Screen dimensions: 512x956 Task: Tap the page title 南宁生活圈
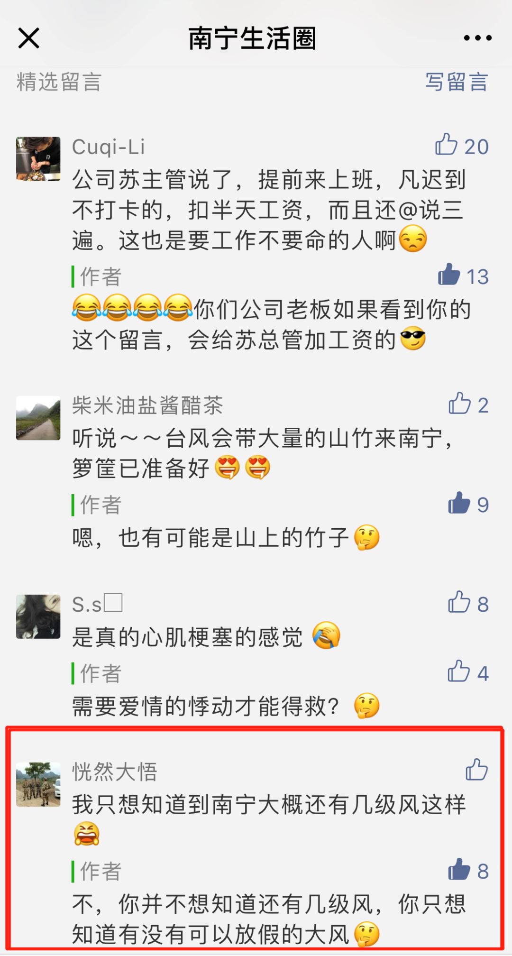click(252, 38)
